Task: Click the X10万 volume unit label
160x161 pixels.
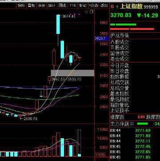Action: [x=100, y=155]
